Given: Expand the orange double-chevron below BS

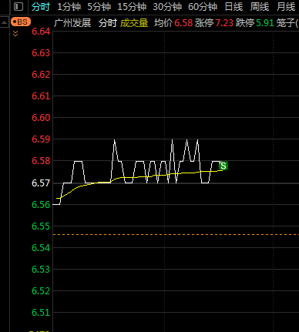Looking at the screenshot, I should pyautogui.click(x=15, y=33).
